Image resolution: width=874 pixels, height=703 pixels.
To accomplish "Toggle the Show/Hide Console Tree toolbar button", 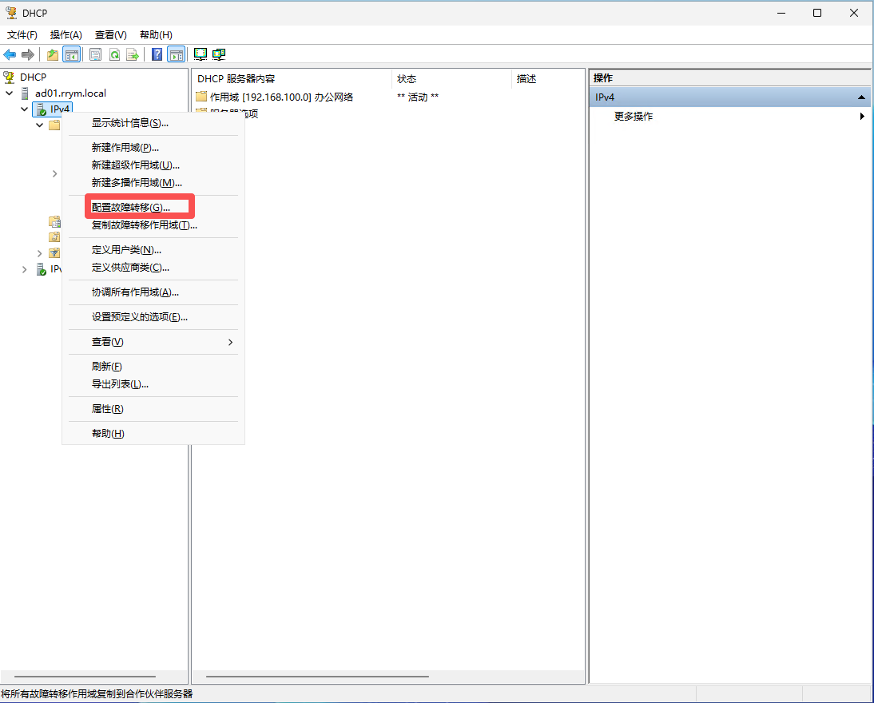I will pos(72,54).
